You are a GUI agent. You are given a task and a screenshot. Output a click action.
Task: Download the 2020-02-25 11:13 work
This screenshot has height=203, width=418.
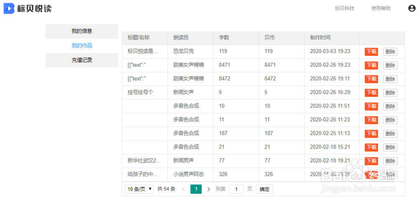pos(371,133)
